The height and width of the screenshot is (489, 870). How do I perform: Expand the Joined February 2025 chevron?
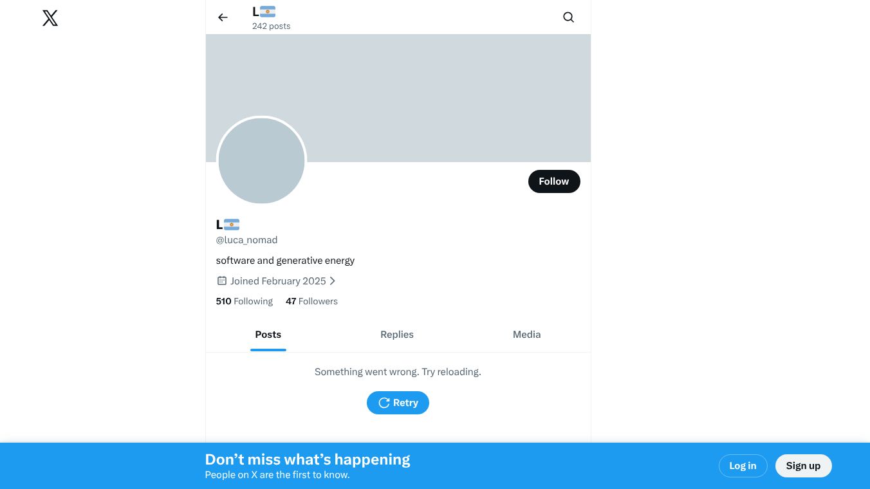click(x=333, y=281)
